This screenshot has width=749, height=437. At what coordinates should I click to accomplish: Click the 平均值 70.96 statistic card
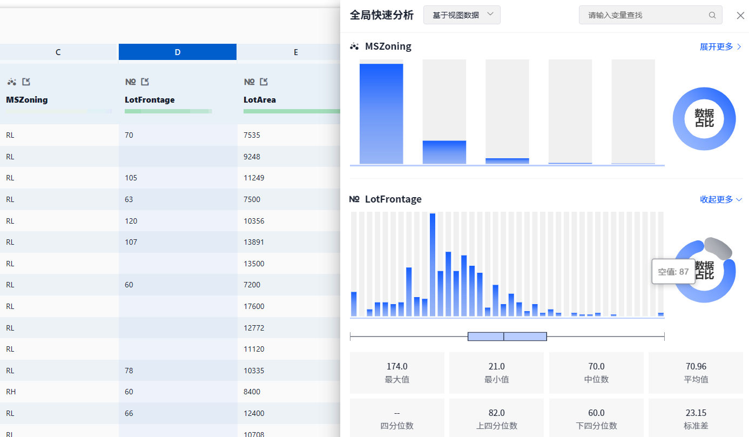click(x=696, y=373)
